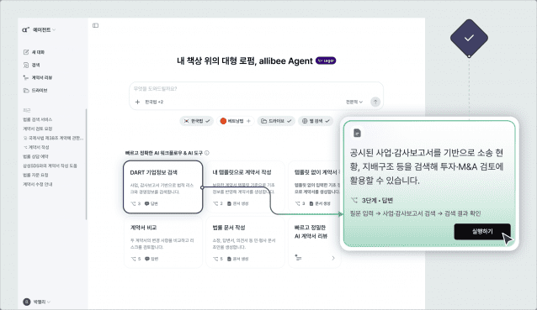Viewport: 537px width, 310px height.
Task: Open the 에이전트 dropdown in the sidebar
Action: click(44, 29)
